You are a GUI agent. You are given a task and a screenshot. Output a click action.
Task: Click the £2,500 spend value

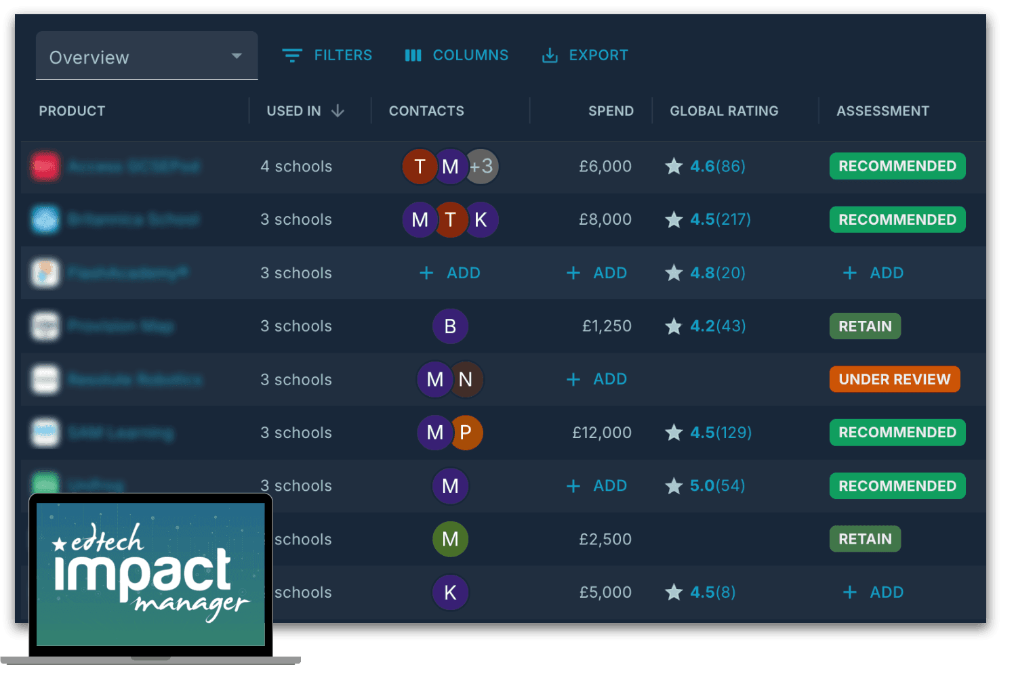point(605,539)
